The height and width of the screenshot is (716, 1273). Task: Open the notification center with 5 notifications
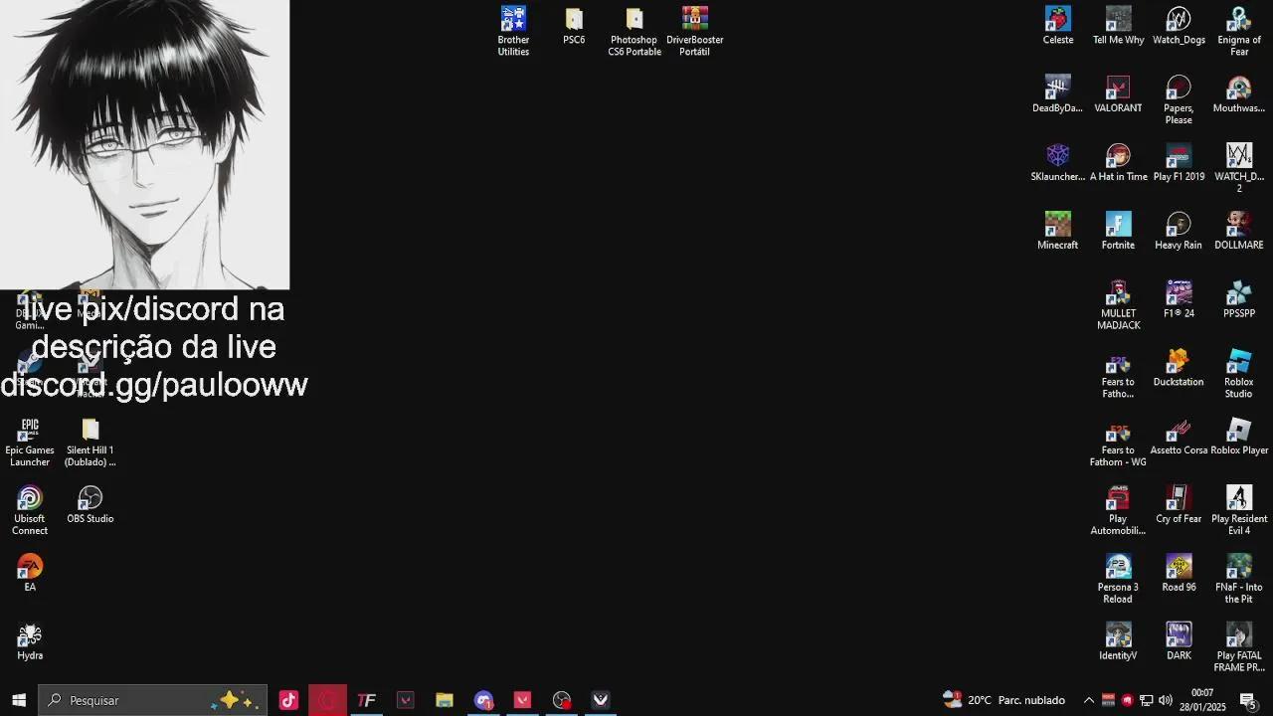(x=1248, y=700)
